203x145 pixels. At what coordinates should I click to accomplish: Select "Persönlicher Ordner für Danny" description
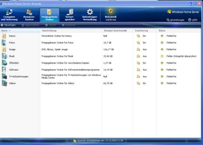pyautogui.click(x=56, y=36)
